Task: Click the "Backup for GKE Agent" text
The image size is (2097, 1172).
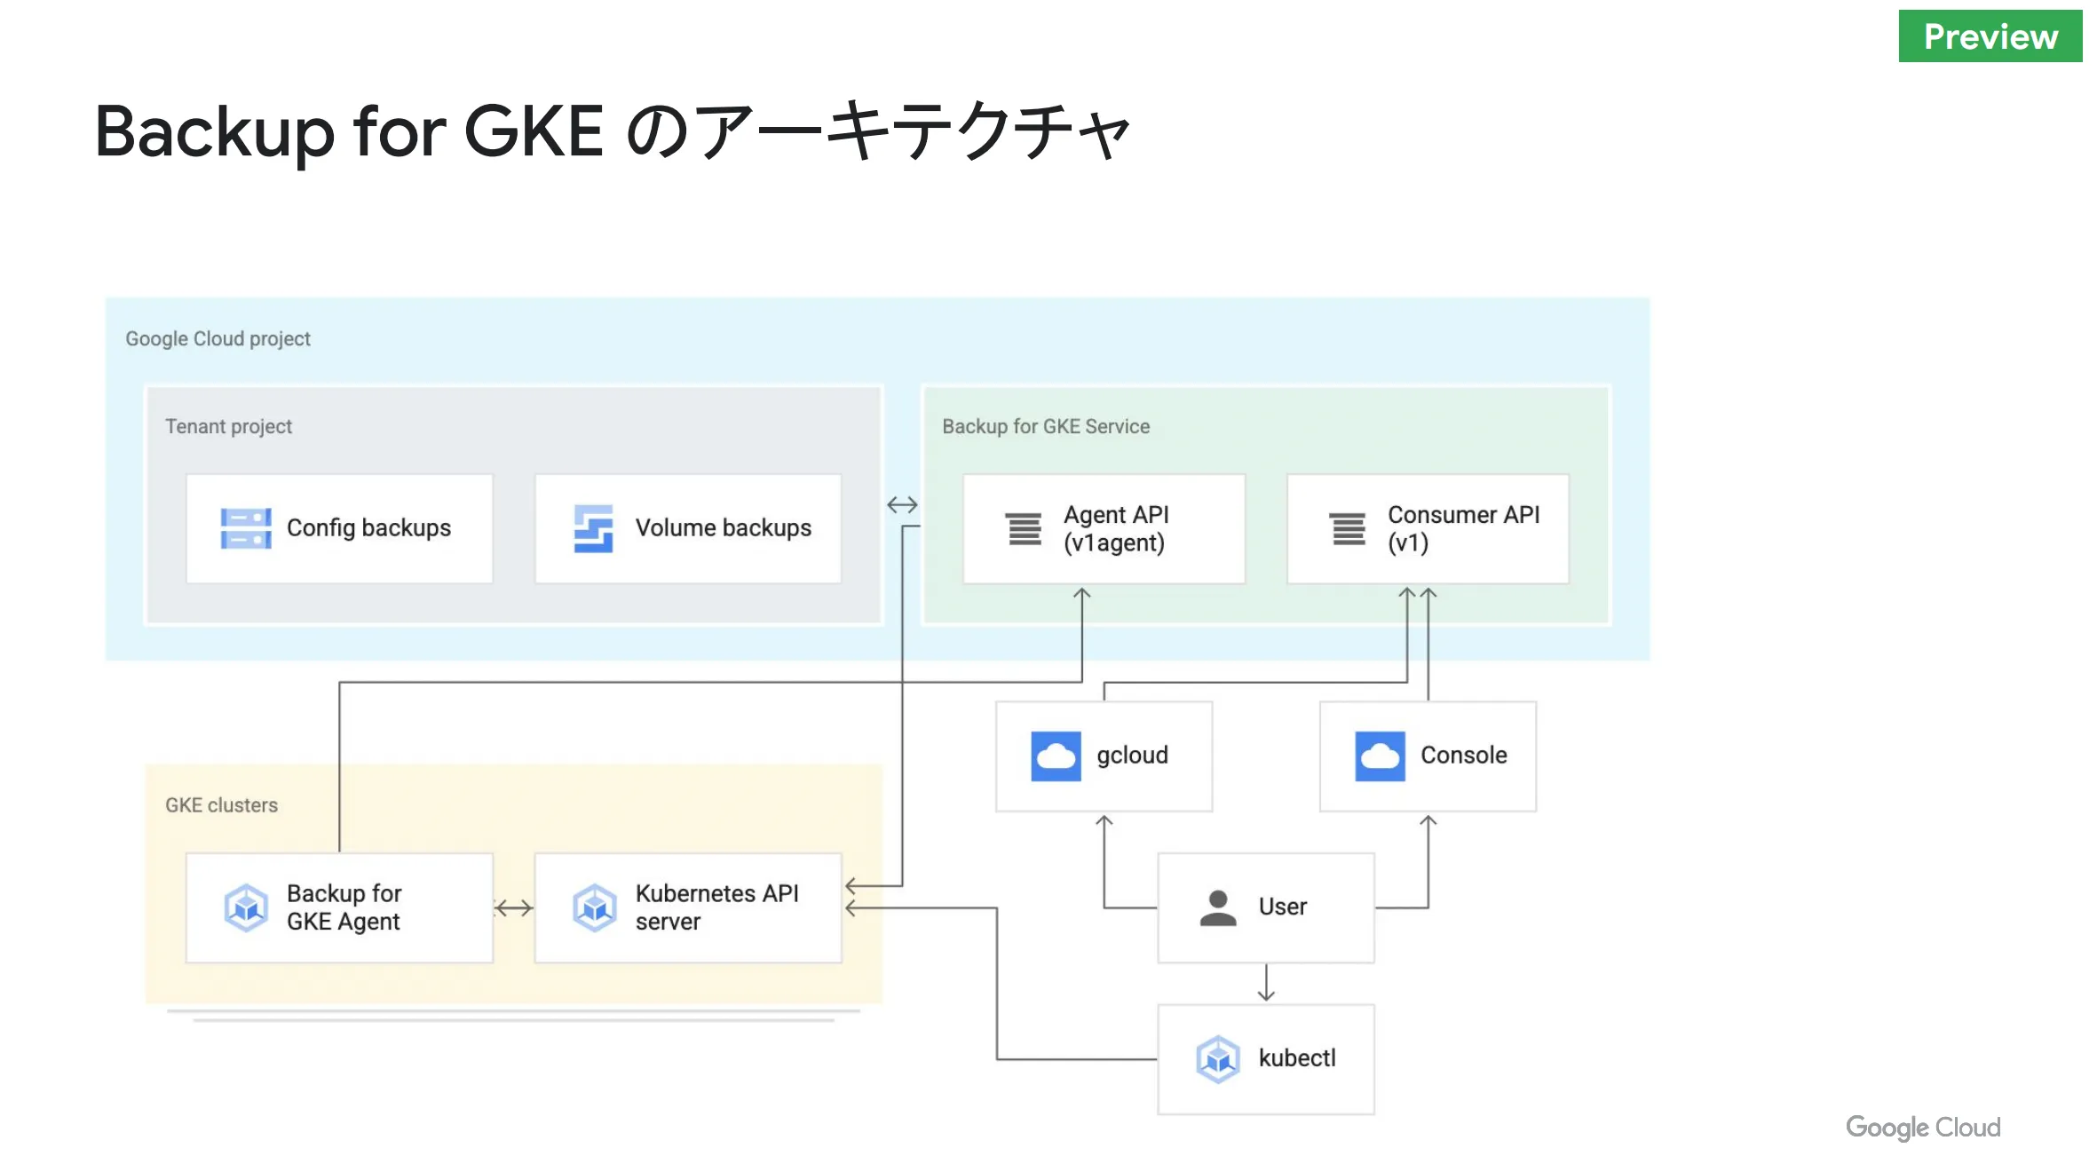Action: click(344, 907)
